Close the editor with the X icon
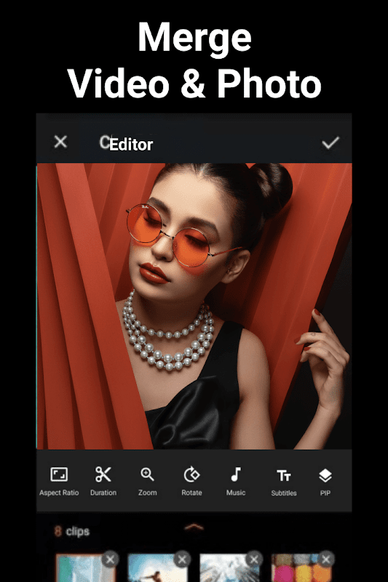 (x=60, y=142)
